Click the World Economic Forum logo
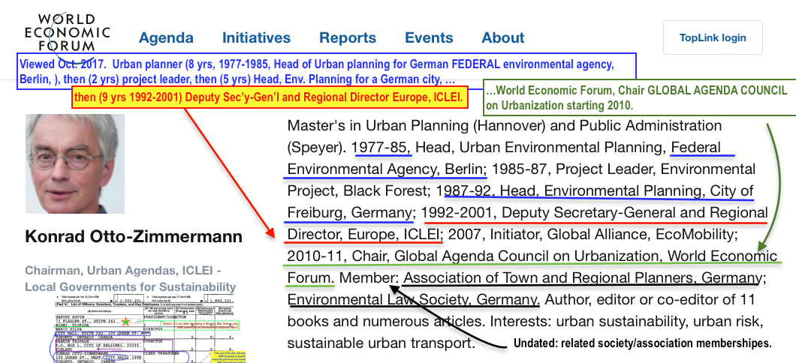Viewport: 796px width, 363px height. (68, 32)
